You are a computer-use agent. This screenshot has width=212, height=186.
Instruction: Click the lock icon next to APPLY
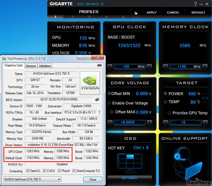(136, 13)
